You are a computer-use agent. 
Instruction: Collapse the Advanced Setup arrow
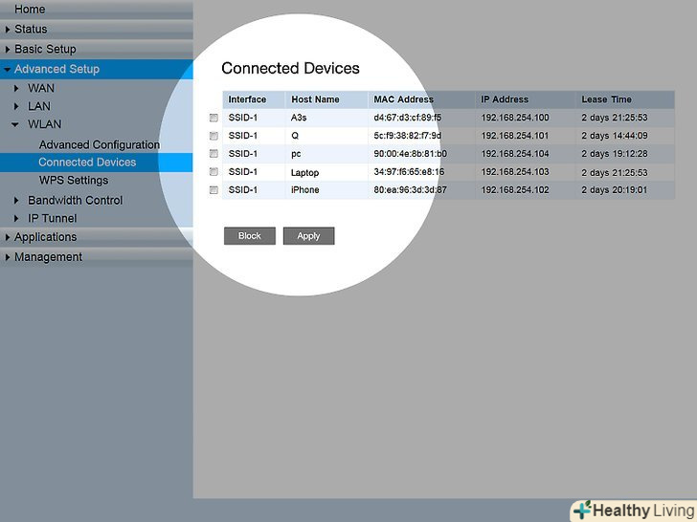[7, 70]
